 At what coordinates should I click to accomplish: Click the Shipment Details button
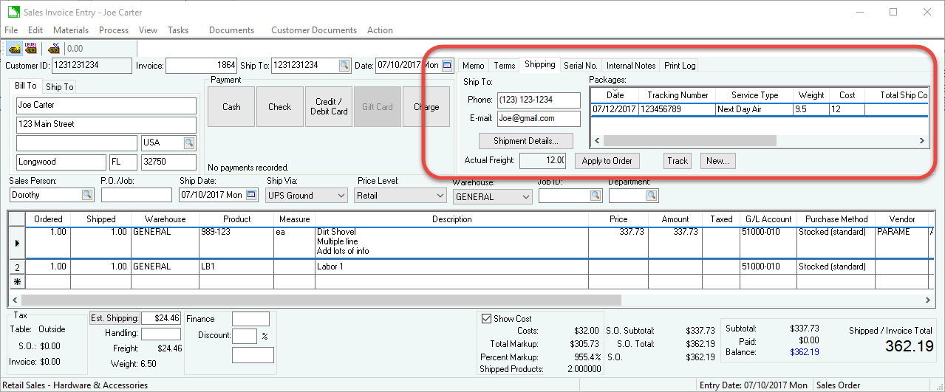pyautogui.click(x=525, y=140)
